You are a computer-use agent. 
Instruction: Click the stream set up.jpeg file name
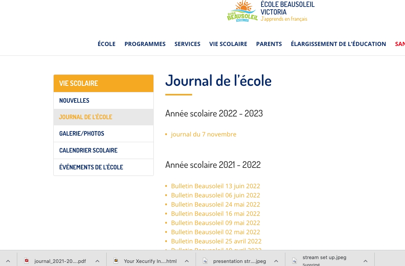[324, 258]
